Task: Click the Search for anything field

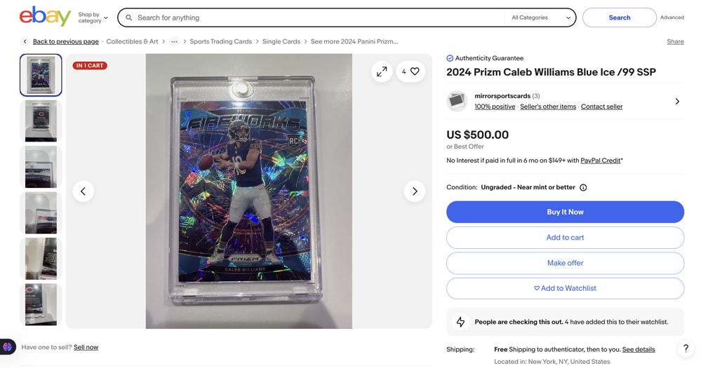Action: coord(320,18)
